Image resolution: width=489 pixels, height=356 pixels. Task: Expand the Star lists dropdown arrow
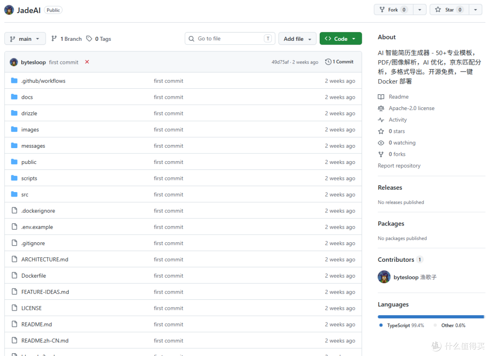[x=475, y=10]
